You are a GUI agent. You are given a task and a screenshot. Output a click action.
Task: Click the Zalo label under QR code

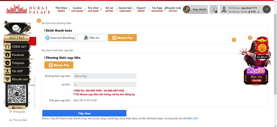[17, 107]
